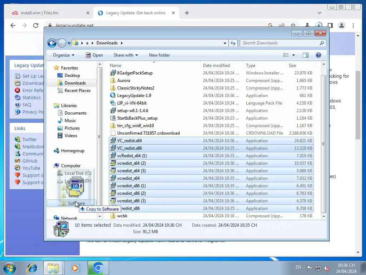
Task: Select tm_cfg_win8_win10 zip icon
Action: click(x=113, y=126)
